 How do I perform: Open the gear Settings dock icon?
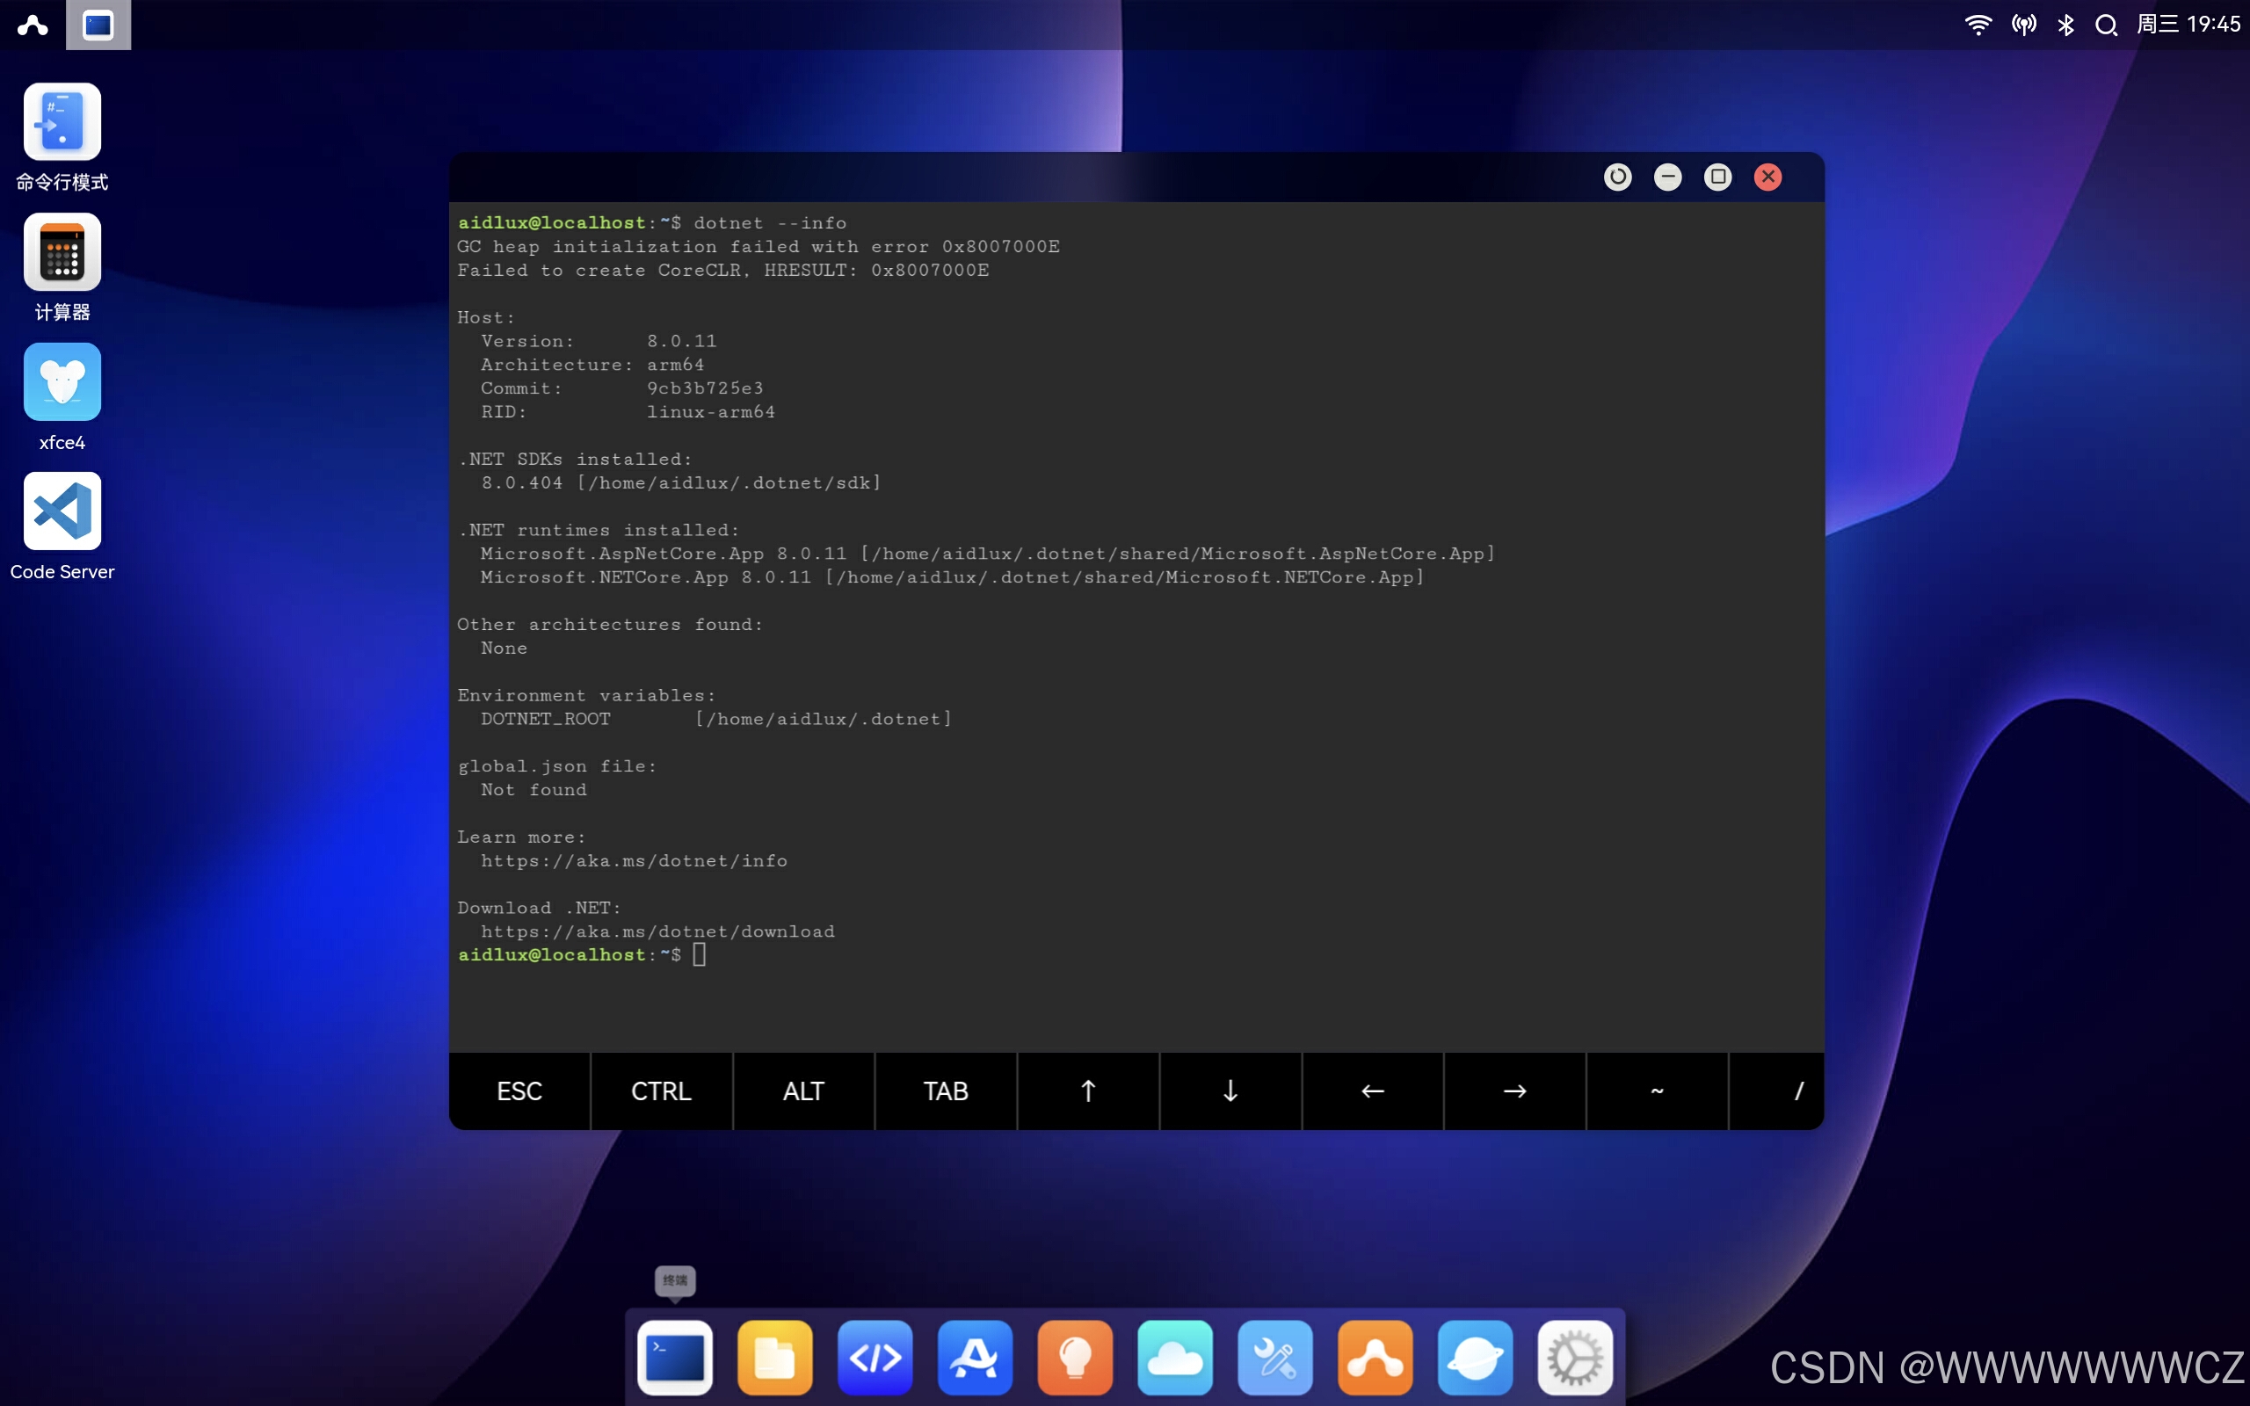1575,1358
